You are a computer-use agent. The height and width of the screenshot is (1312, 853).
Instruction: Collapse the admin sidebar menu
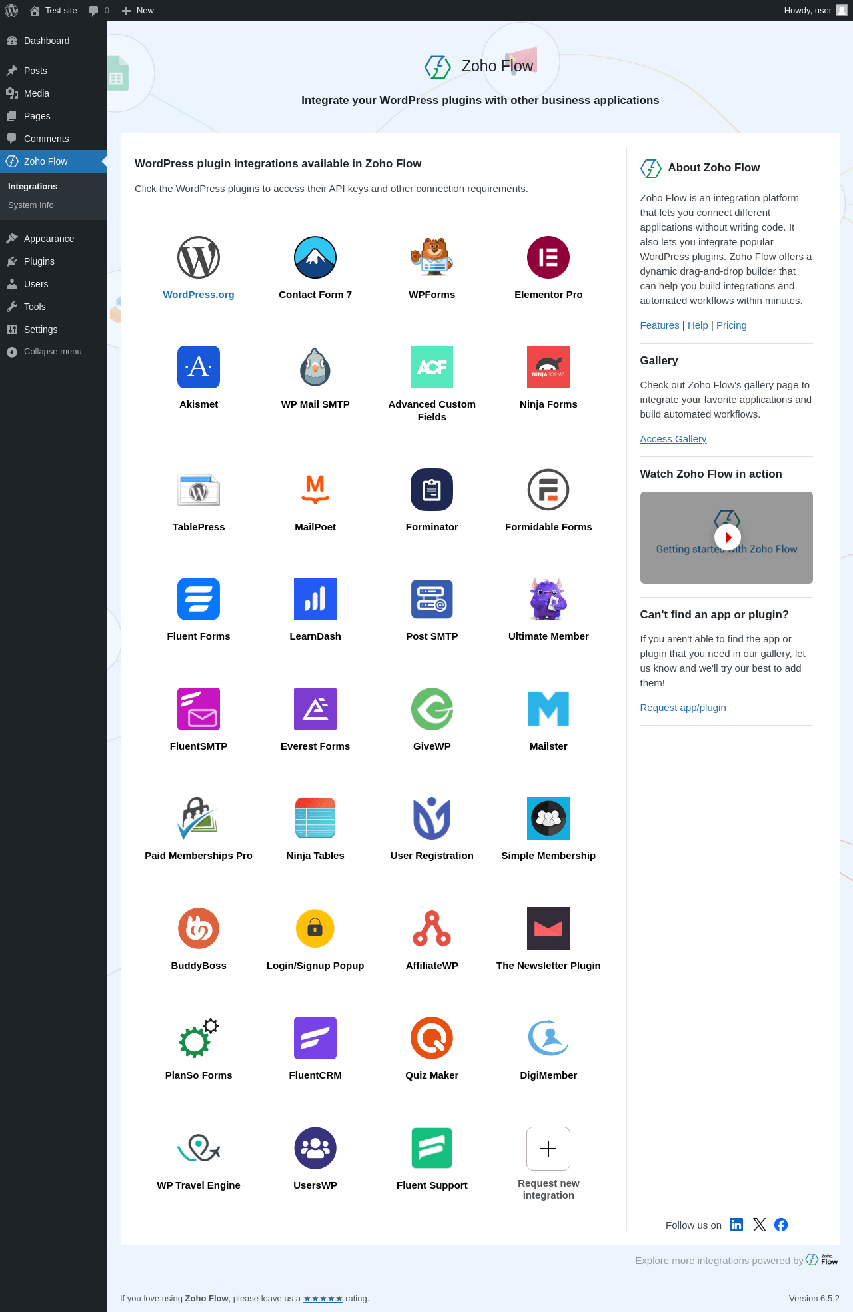[53, 352]
